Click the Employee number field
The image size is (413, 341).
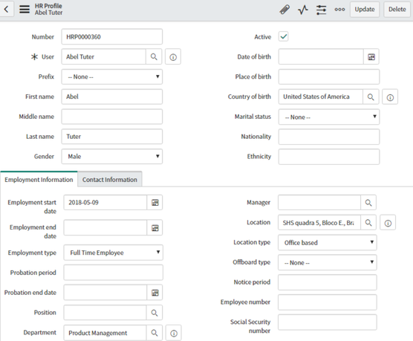[x=328, y=302]
